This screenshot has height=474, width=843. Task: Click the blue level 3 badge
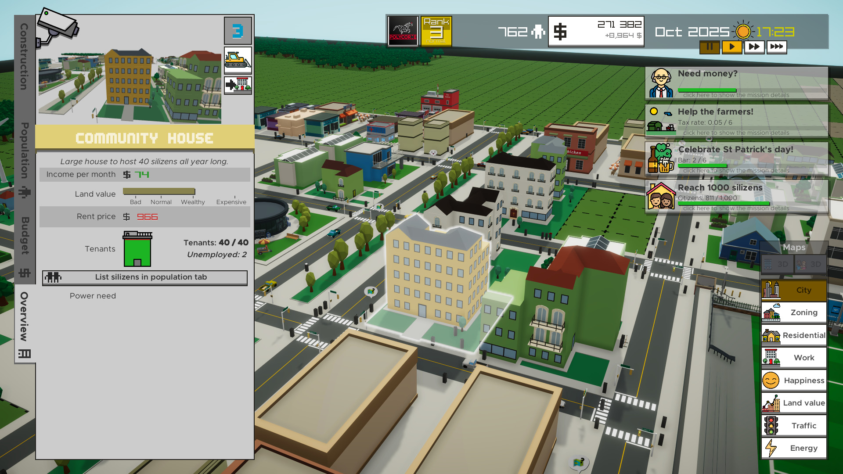238,31
